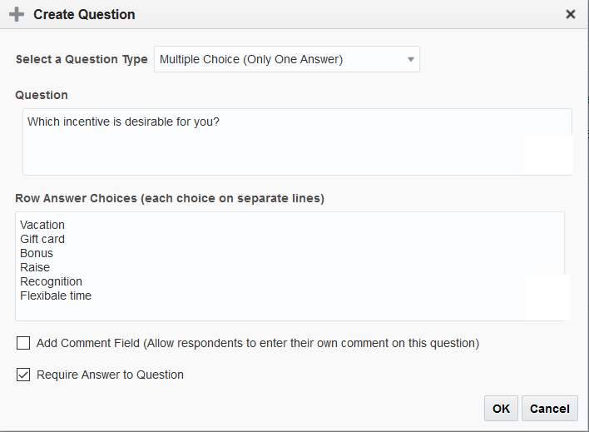Click the 'Which incentive is desirable' question text
This screenshot has height=432, width=589.
point(123,122)
